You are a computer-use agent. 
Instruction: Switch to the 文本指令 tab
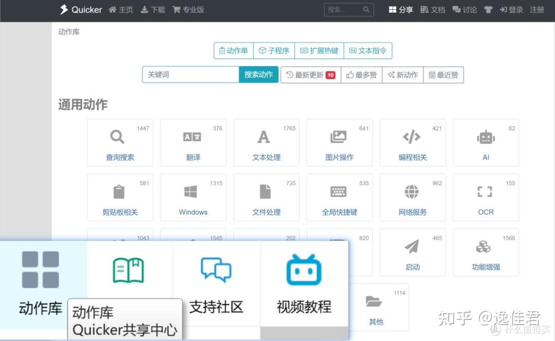coord(368,50)
